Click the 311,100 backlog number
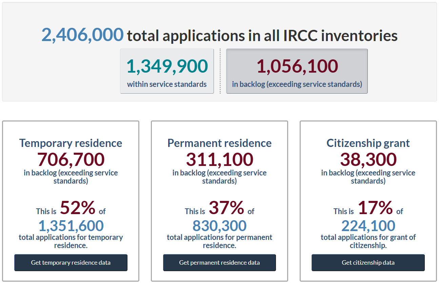This screenshot has width=439, height=283. point(219,159)
